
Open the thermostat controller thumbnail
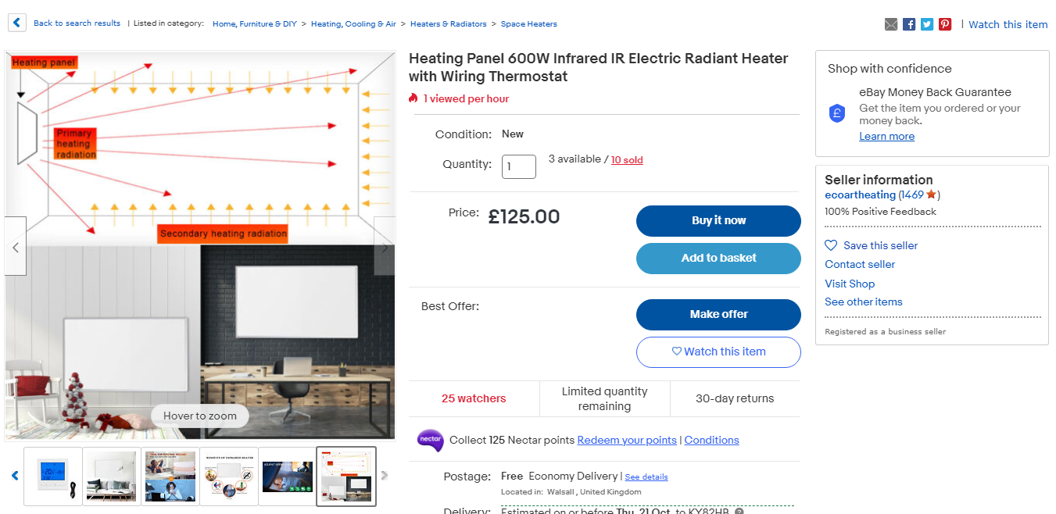[x=53, y=476]
